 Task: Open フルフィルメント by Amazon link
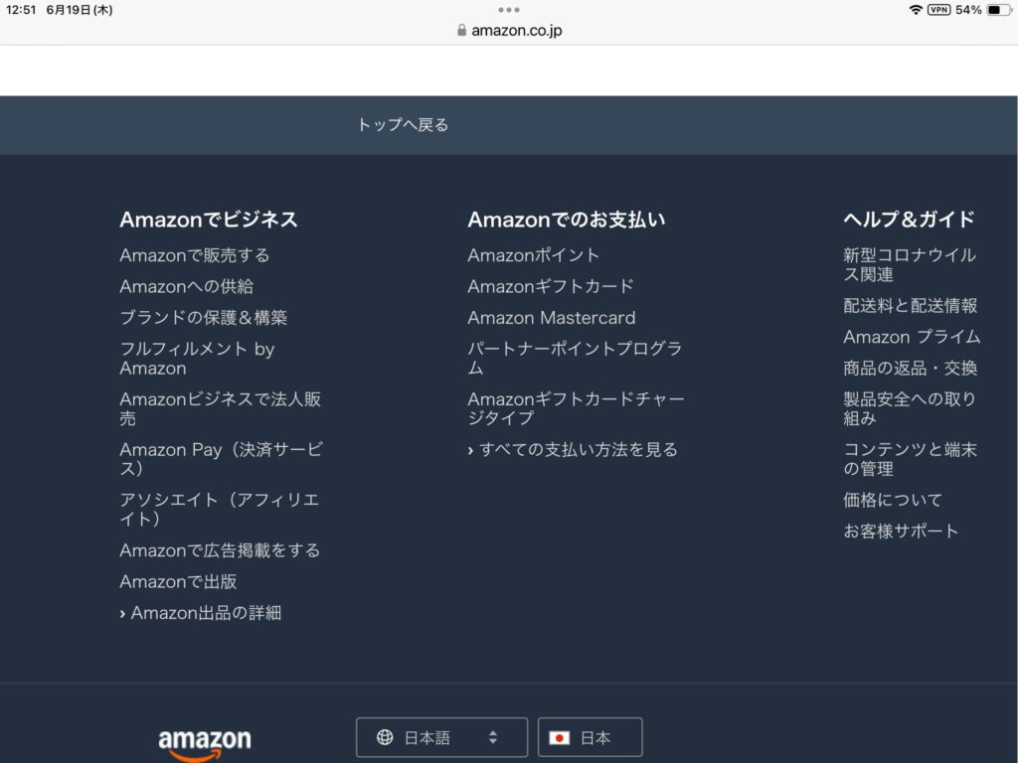(198, 358)
